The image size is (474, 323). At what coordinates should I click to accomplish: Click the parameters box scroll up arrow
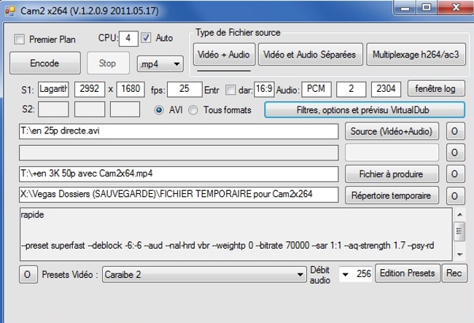click(x=460, y=214)
